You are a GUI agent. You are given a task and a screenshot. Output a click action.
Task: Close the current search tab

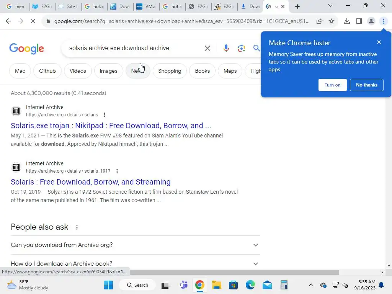tap(283, 7)
